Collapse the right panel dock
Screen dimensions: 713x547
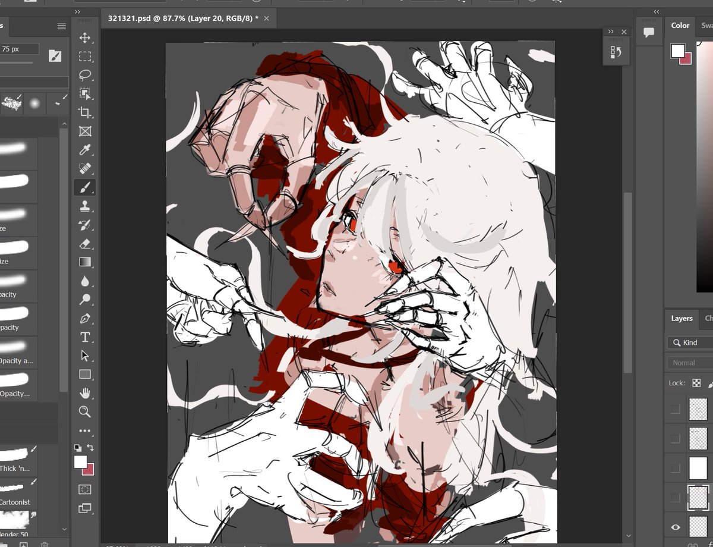tap(657, 12)
